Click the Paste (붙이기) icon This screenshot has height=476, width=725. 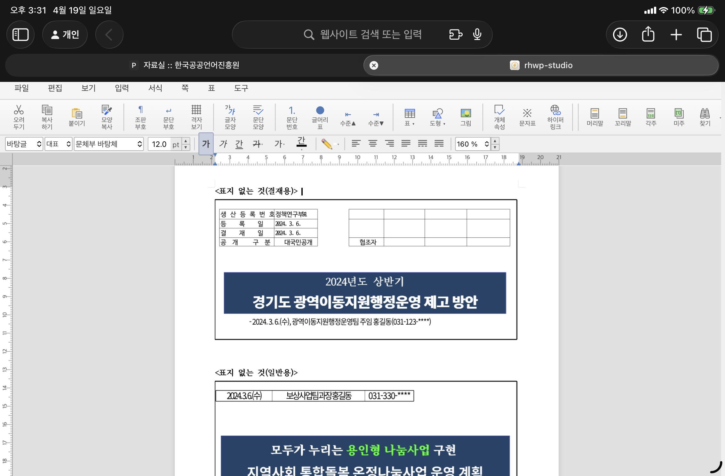(77, 117)
